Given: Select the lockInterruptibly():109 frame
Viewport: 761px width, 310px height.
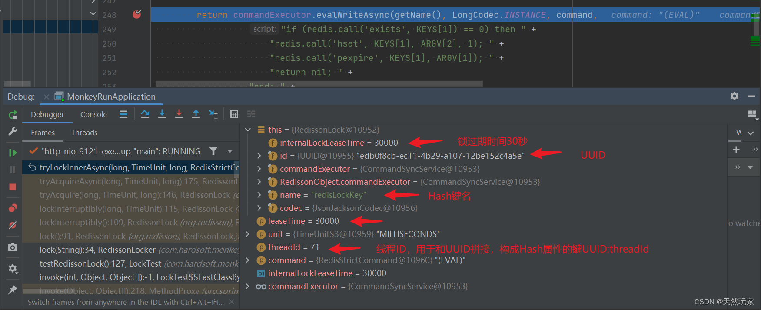Looking at the screenshot, I should (131, 222).
